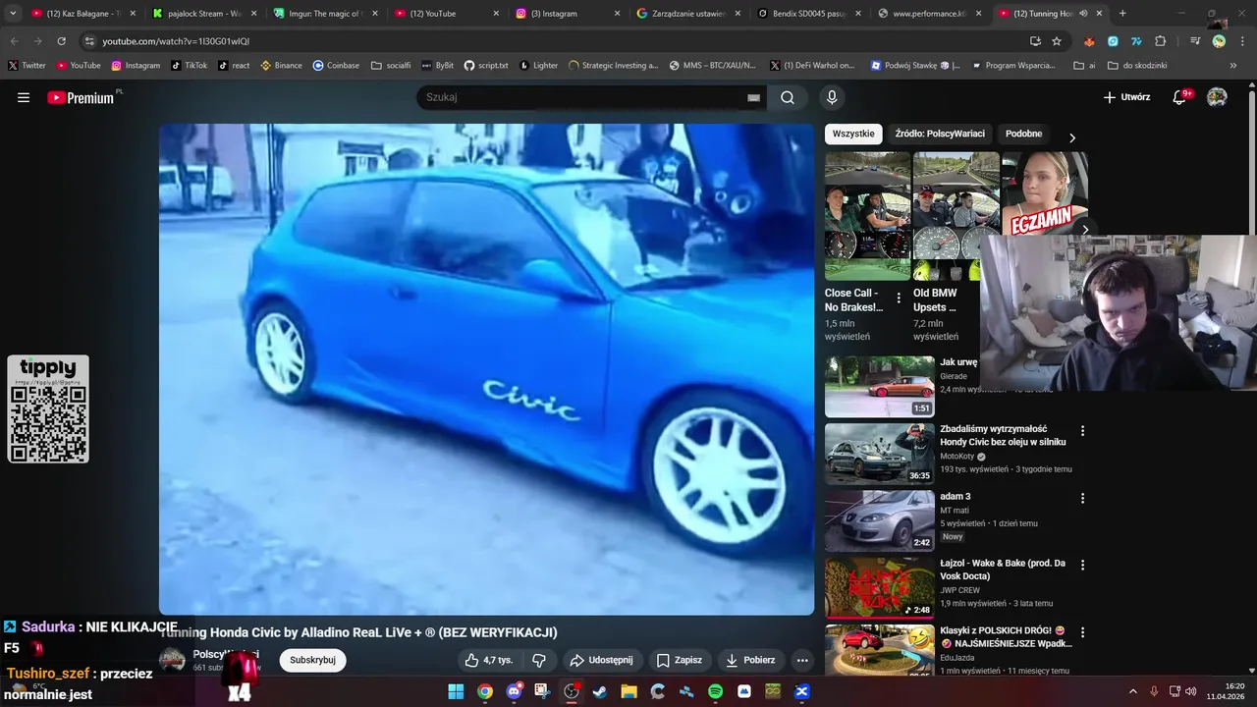1257x707 pixels.
Task: Open the Twitter bookmark
Action: (27, 66)
